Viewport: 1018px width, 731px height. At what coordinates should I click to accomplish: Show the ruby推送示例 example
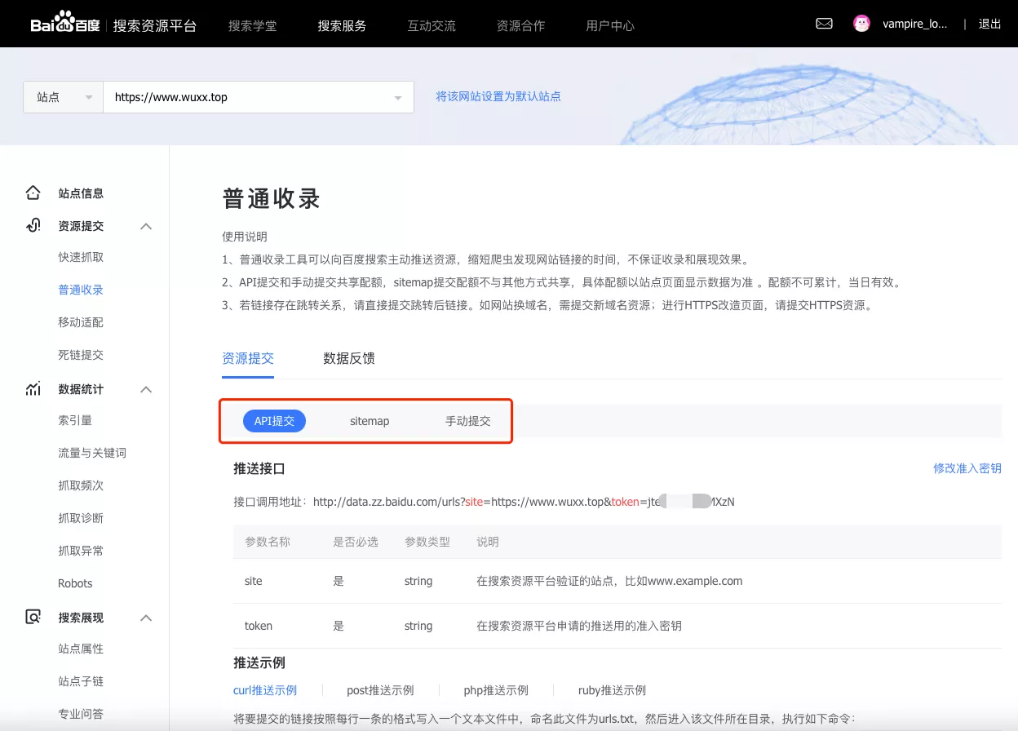click(x=612, y=690)
